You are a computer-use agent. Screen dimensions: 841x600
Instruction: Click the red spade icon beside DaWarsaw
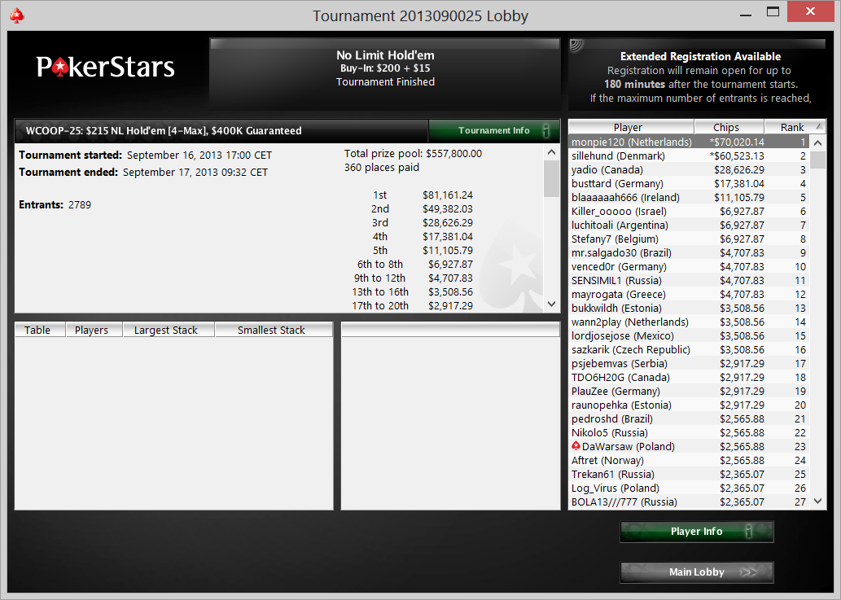[576, 446]
